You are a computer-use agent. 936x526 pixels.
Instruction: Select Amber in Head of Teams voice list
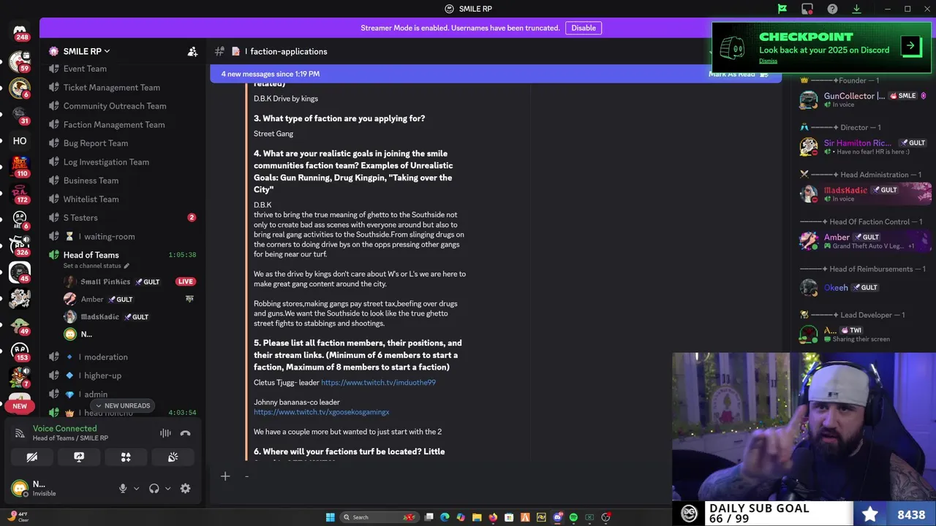(x=130, y=299)
